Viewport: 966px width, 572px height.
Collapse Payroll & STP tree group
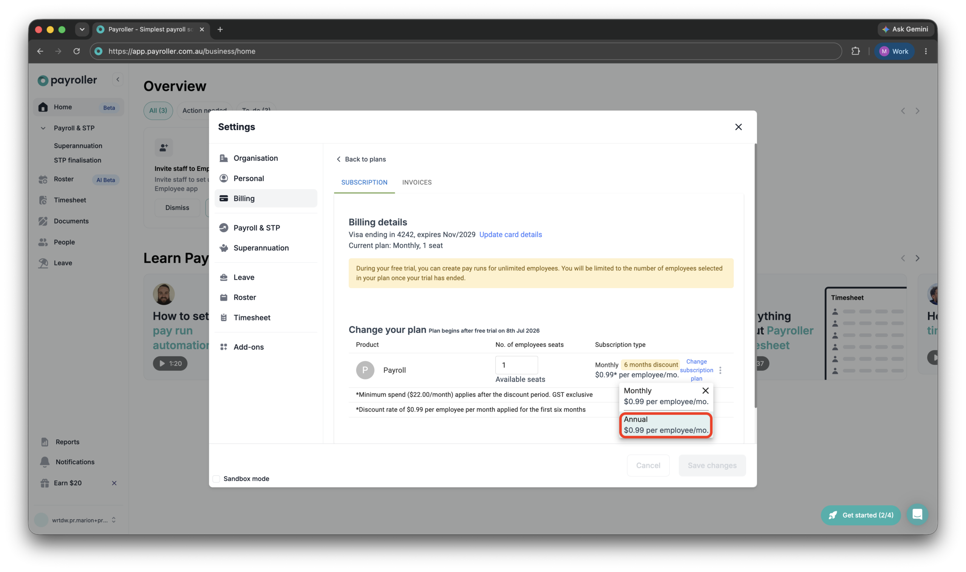point(43,128)
